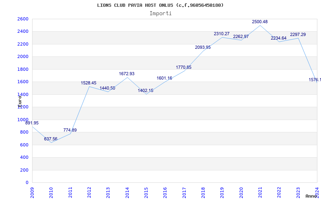Select the 1601.16 data label
This screenshot has height=200, width=321.
tap(165, 78)
